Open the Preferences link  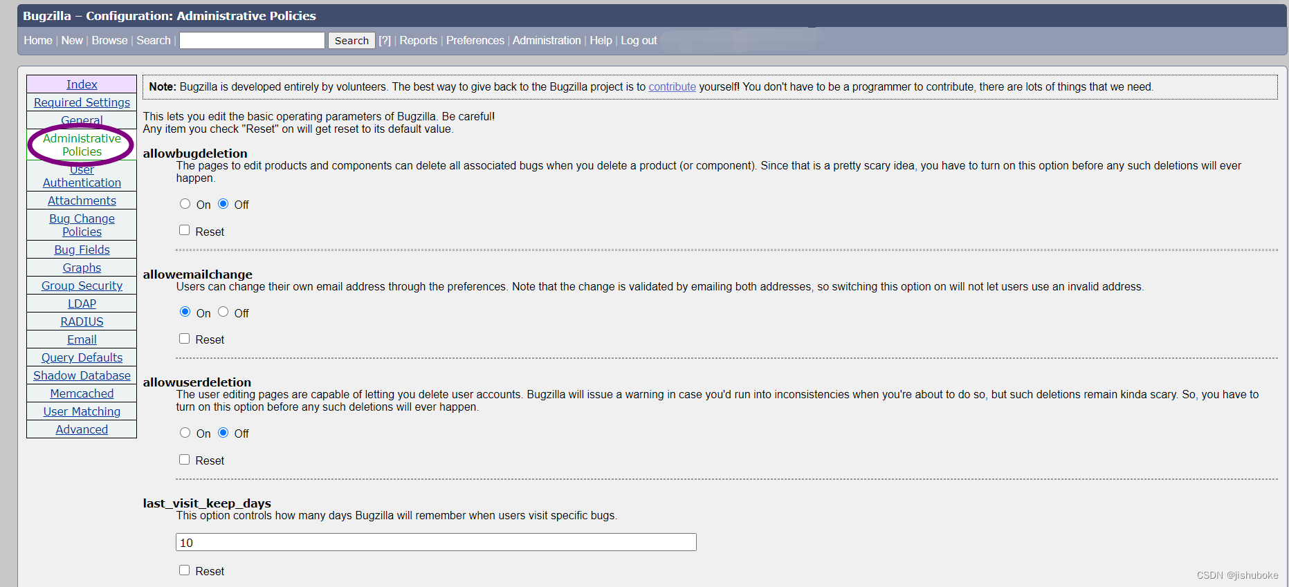pyautogui.click(x=475, y=41)
